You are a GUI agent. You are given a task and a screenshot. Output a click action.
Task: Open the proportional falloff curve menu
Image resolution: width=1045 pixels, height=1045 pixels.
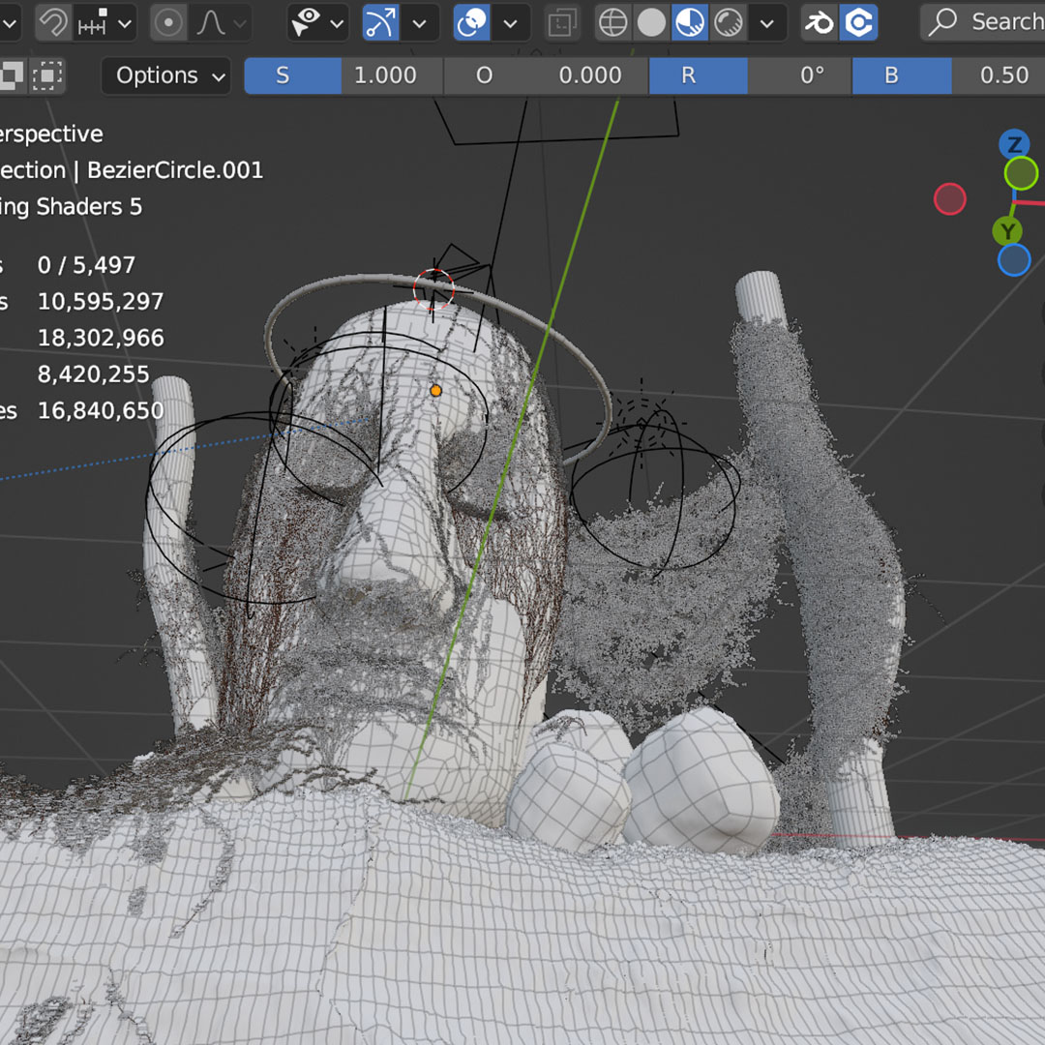[x=211, y=22]
